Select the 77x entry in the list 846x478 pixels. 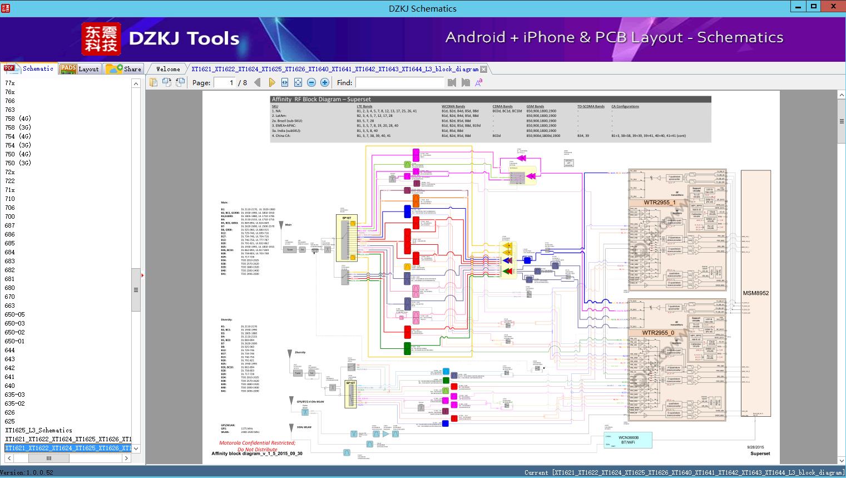point(10,83)
